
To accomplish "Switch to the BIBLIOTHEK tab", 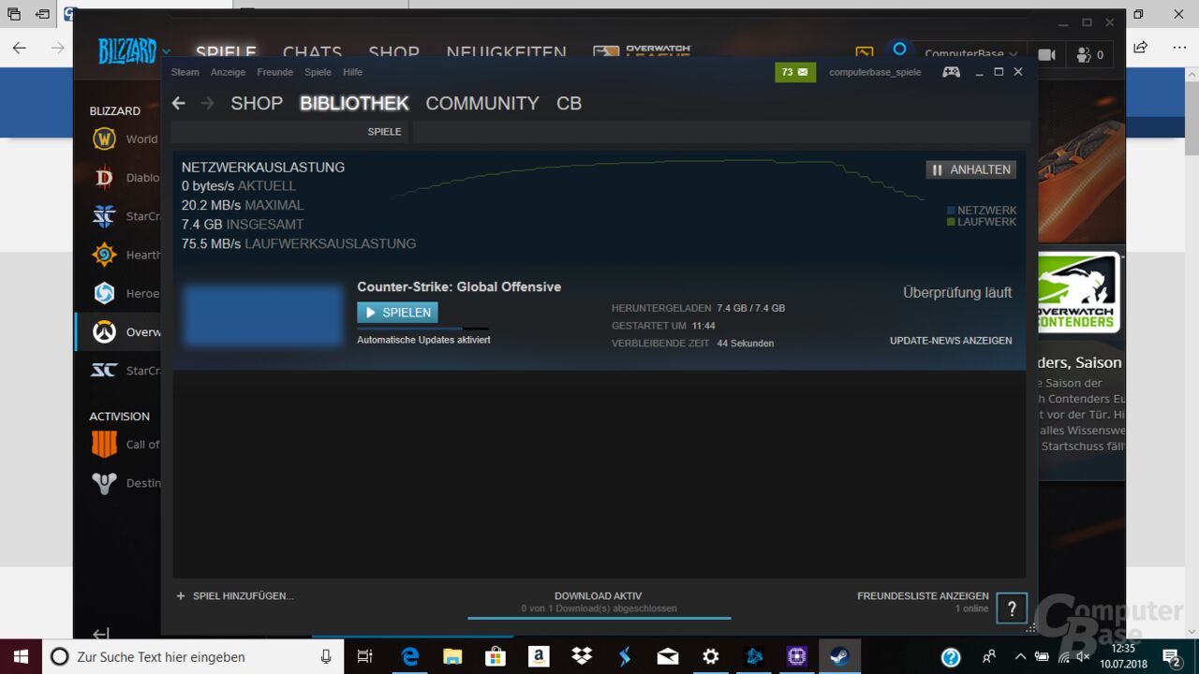I will pyautogui.click(x=354, y=103).
